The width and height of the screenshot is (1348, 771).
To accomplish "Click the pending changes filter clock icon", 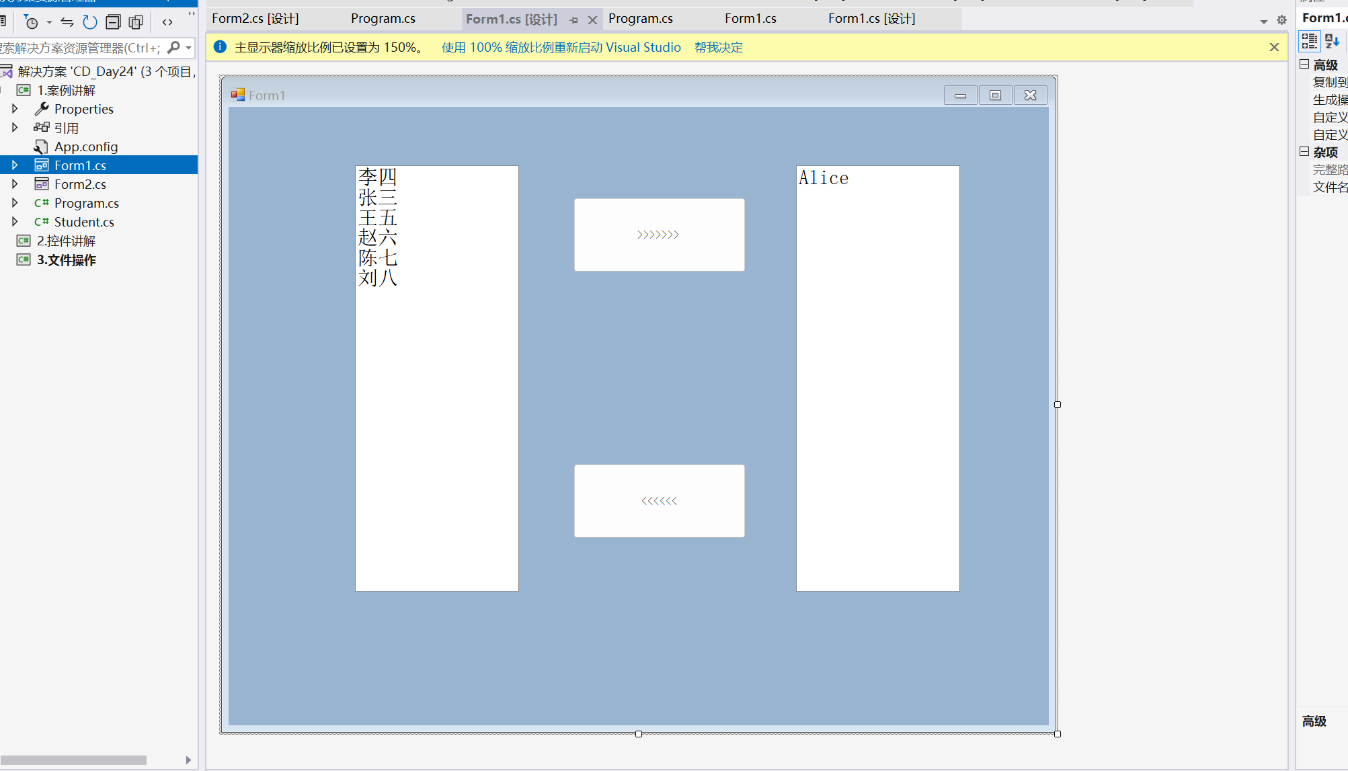I will pyautogui.click(x=31, y=22).
